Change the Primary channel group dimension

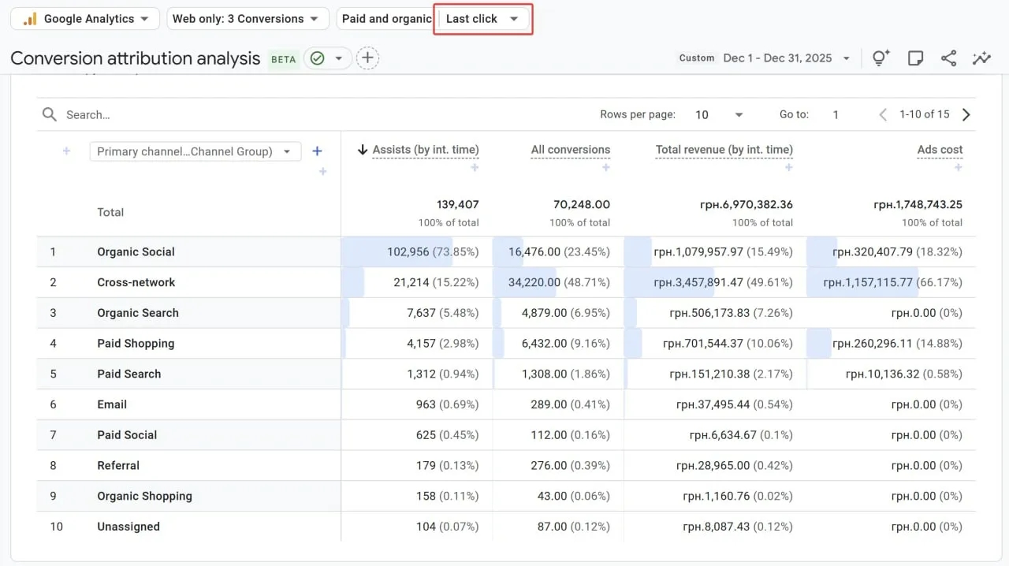pyautogui.click(x=195, y=151)
